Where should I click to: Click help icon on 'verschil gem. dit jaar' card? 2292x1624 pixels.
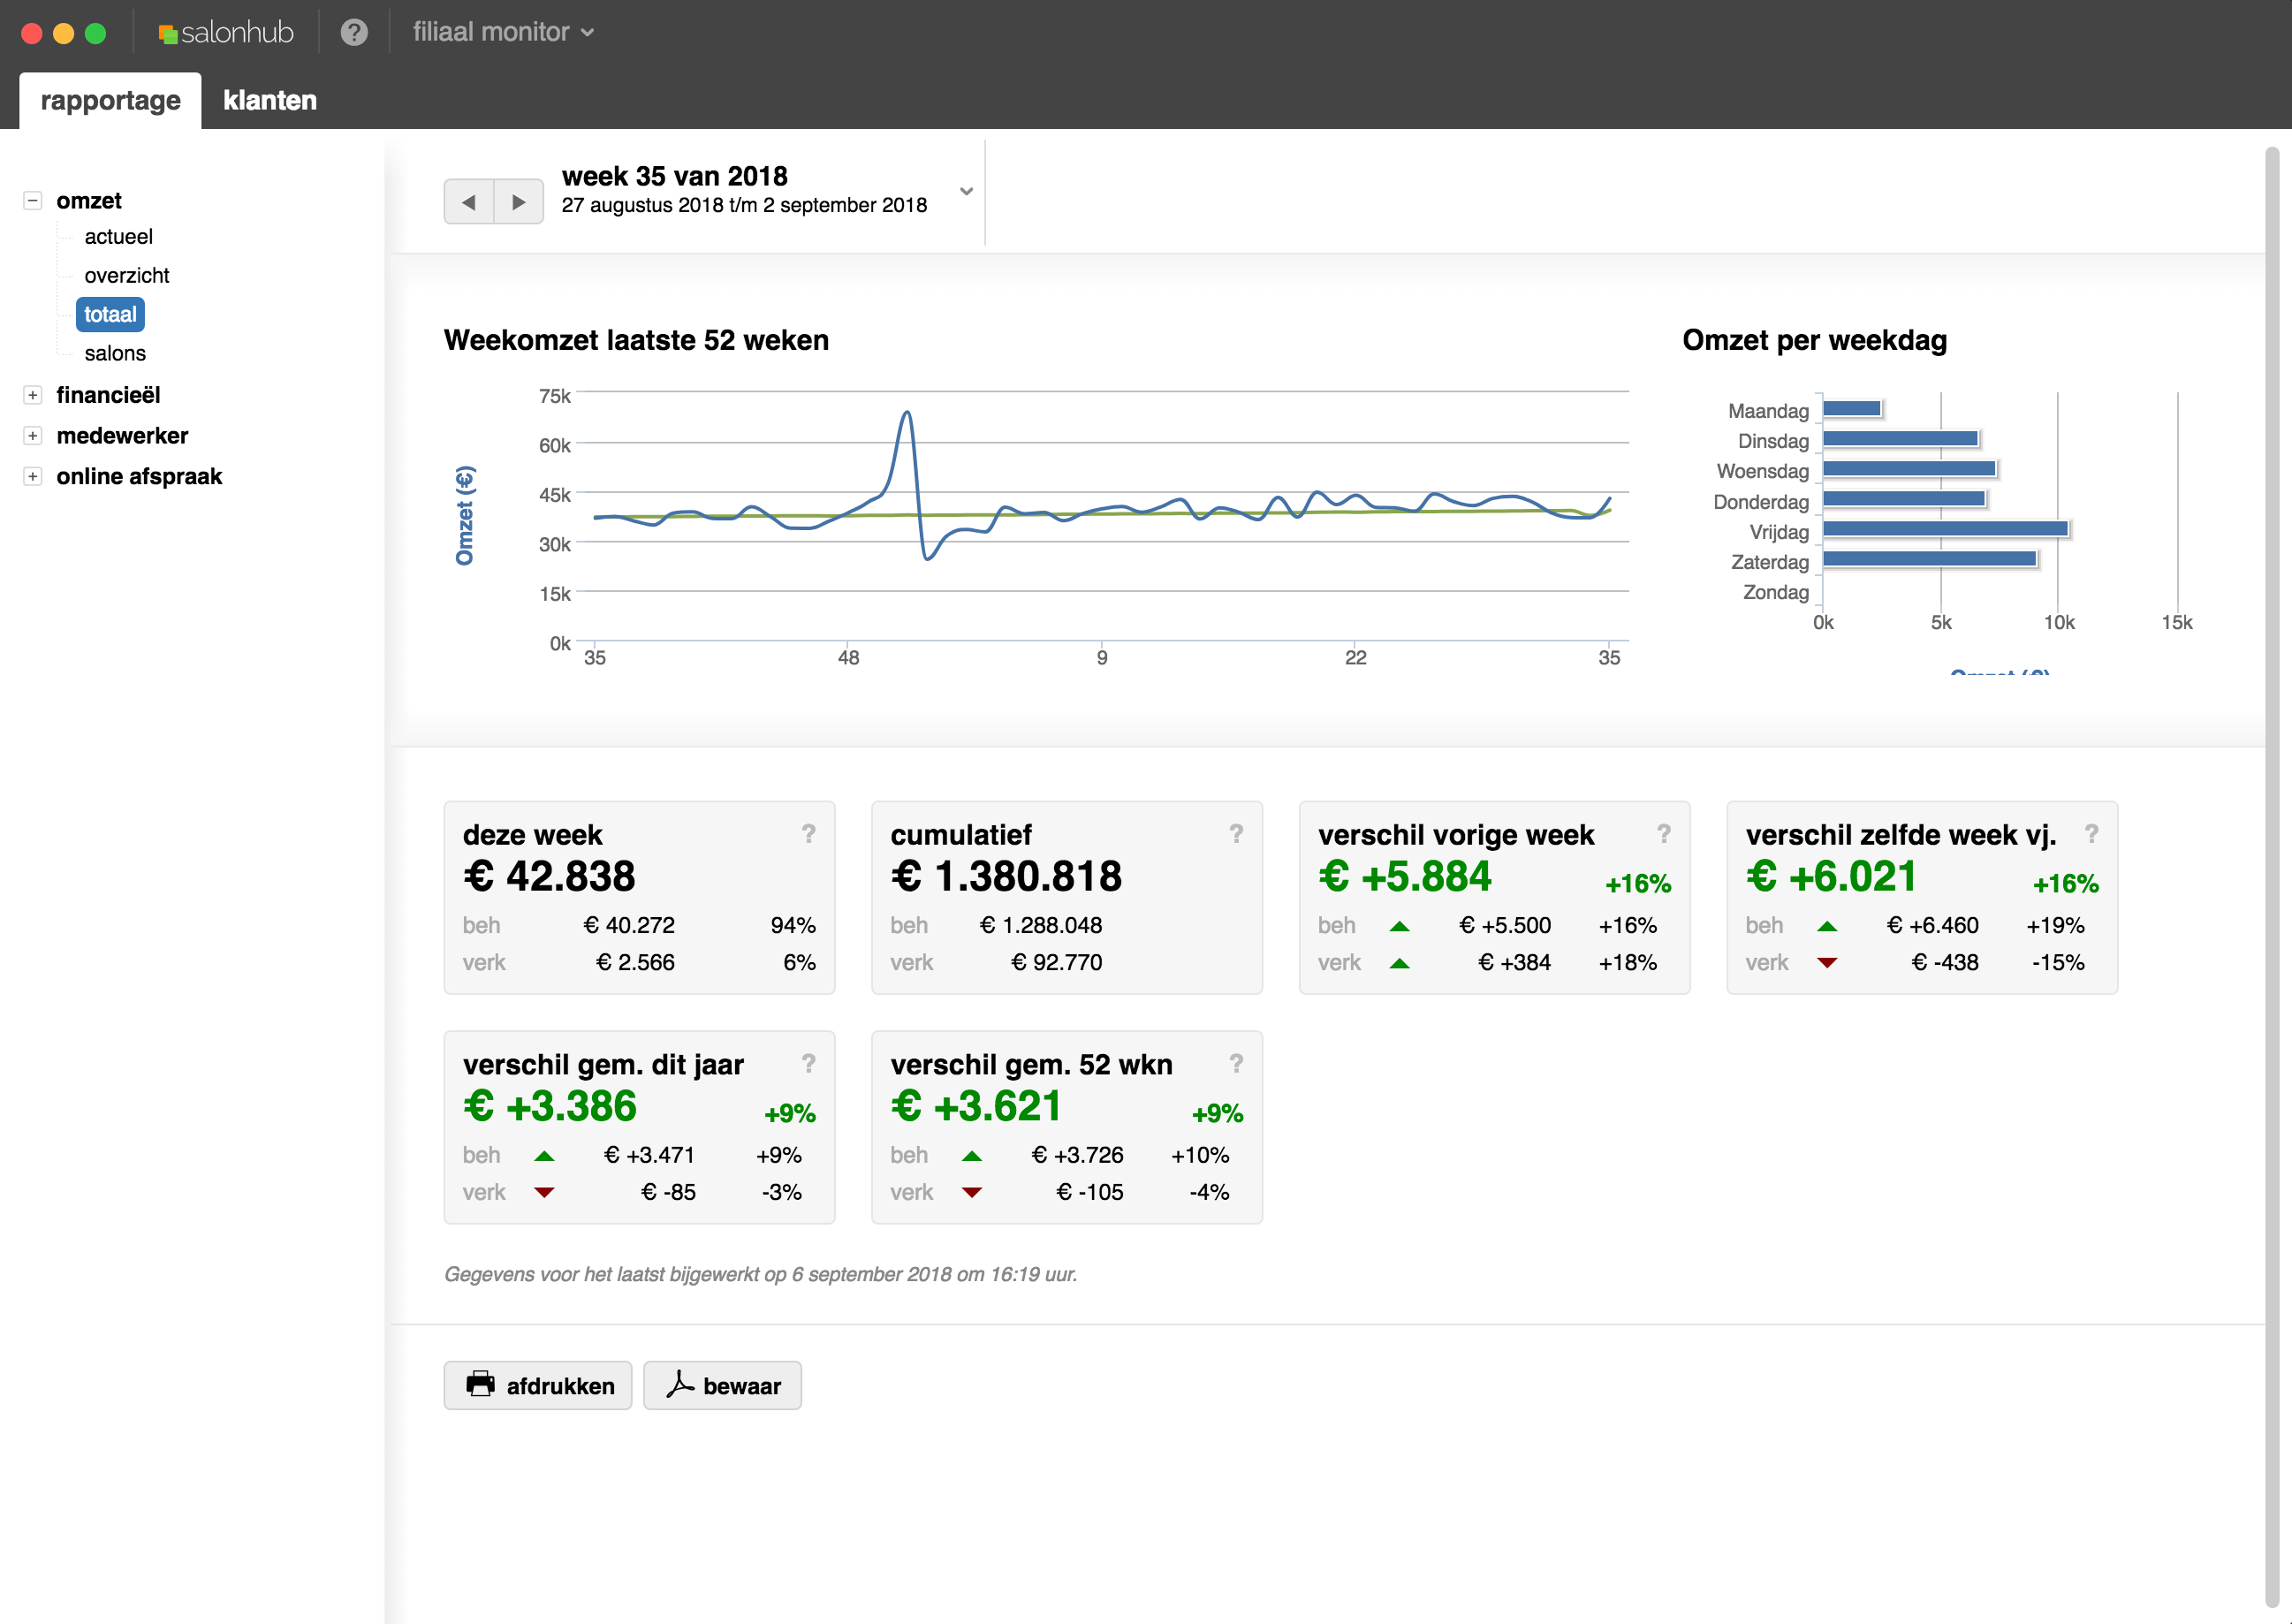pos(808,1063)
